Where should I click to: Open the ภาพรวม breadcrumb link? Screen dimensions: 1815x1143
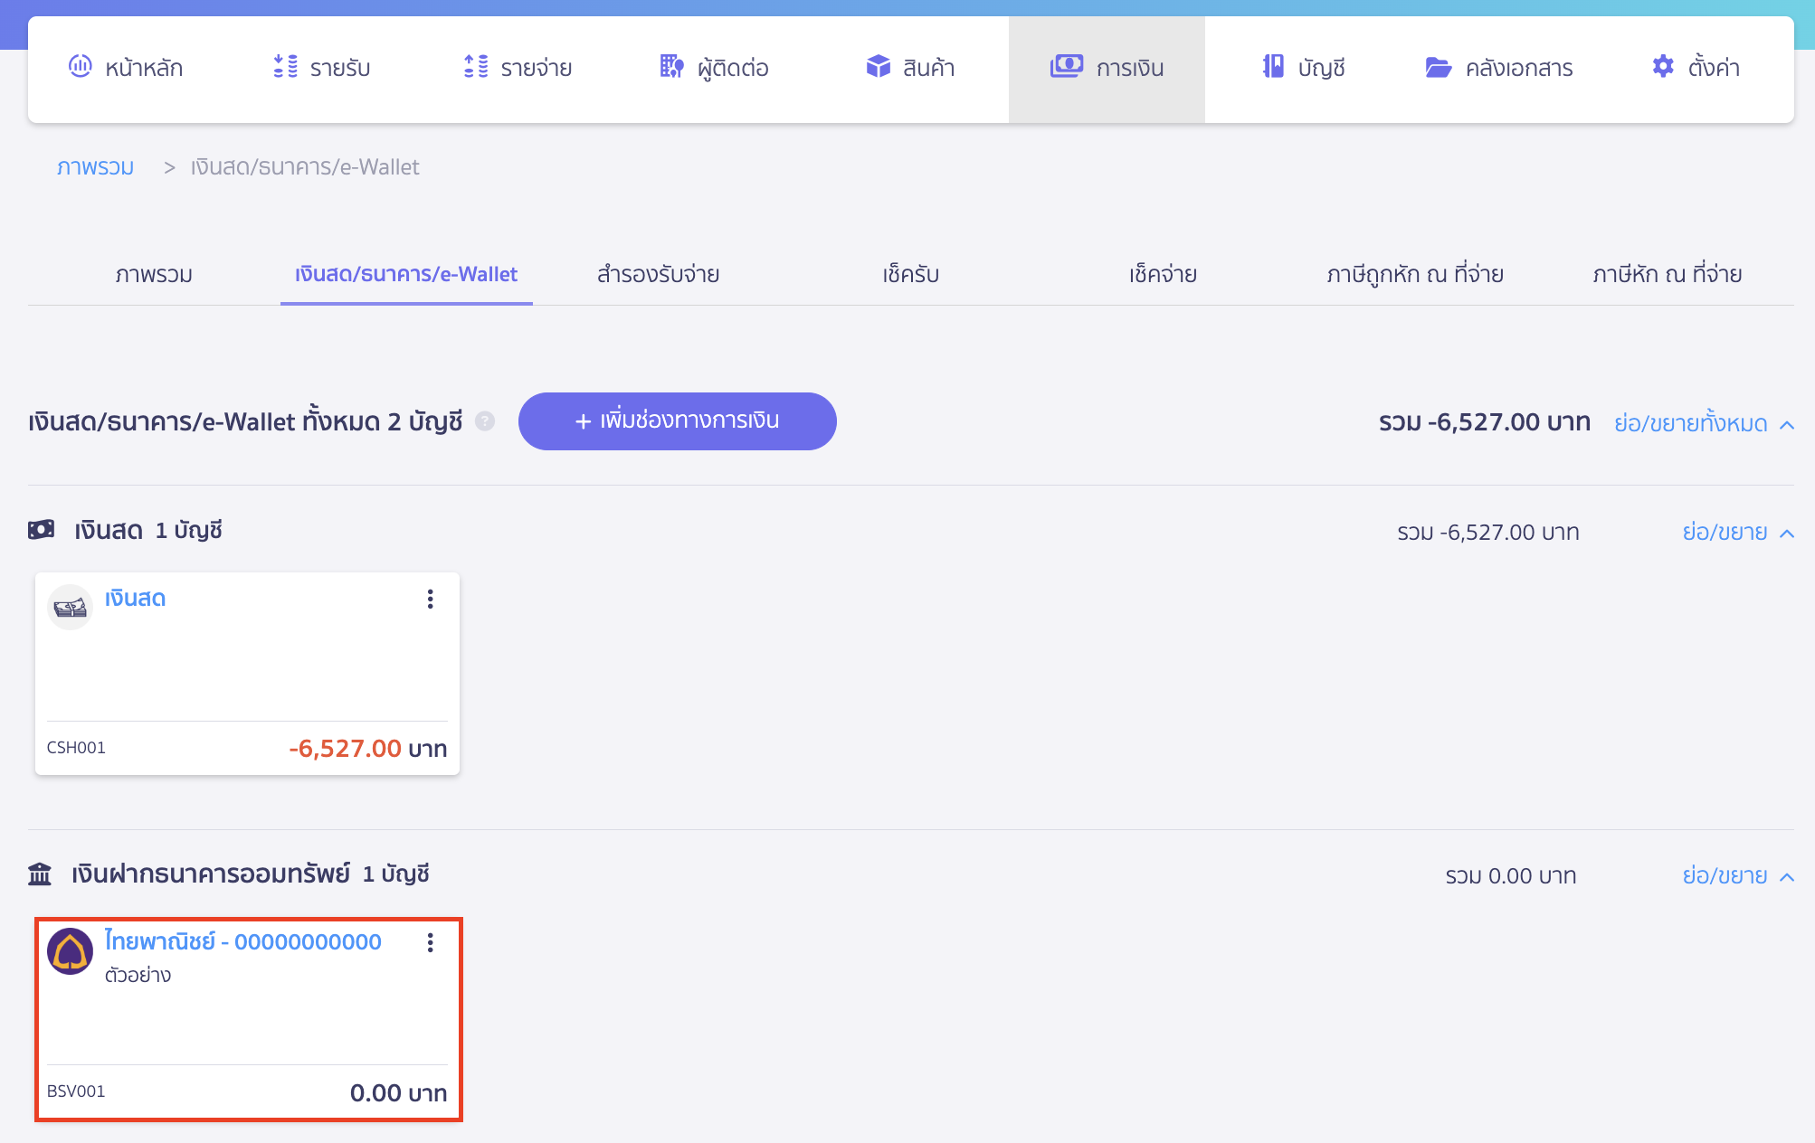point(96,166)
